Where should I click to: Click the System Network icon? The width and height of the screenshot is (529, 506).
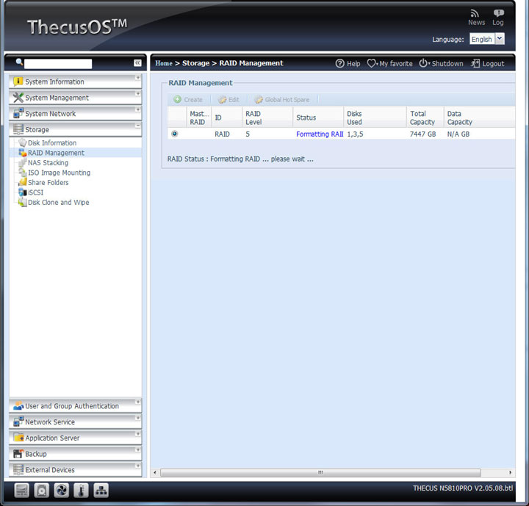[18, 113]
